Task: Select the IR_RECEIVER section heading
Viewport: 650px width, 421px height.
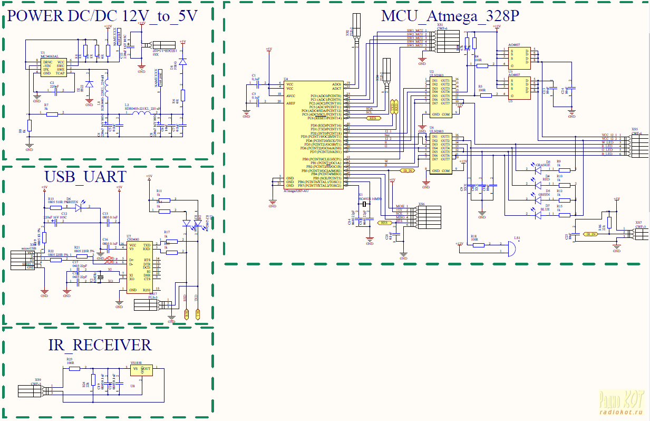Action: tap(100, 345)
